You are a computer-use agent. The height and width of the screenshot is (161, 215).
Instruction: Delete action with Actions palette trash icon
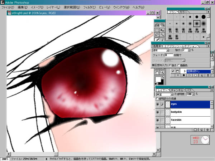[208, 75]
